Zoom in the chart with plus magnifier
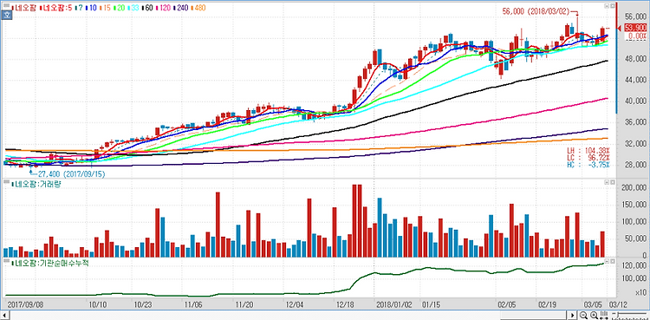 (594, 315)
